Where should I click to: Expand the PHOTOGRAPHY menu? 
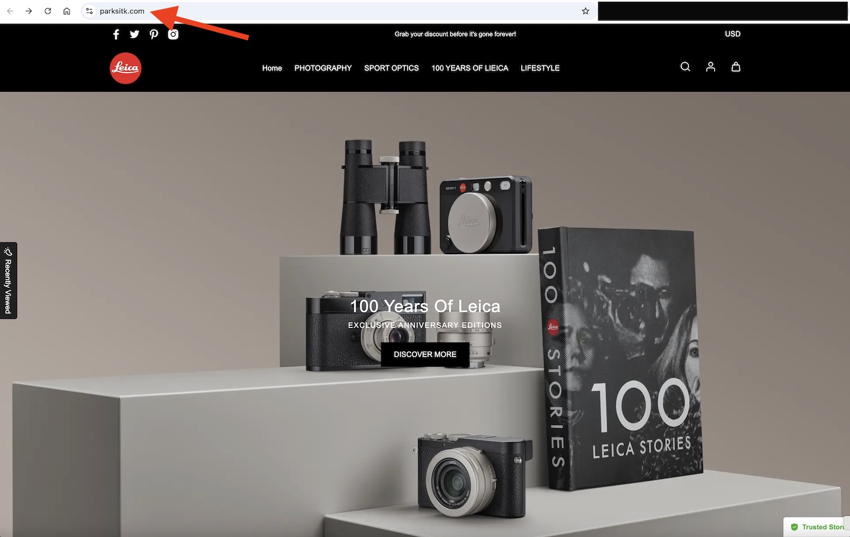point(323,68)
